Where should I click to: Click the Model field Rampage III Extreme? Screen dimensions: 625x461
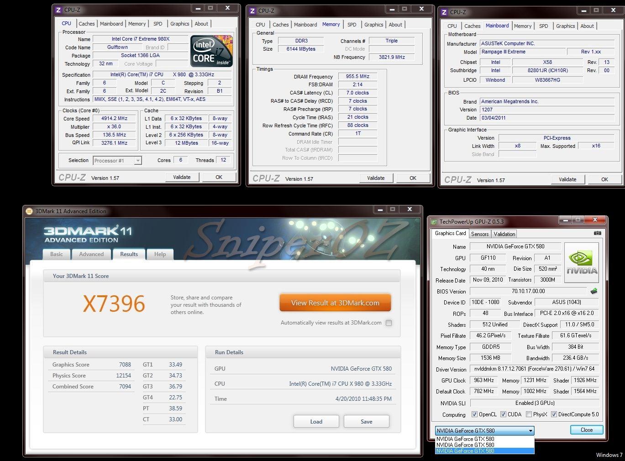(522, 52)
